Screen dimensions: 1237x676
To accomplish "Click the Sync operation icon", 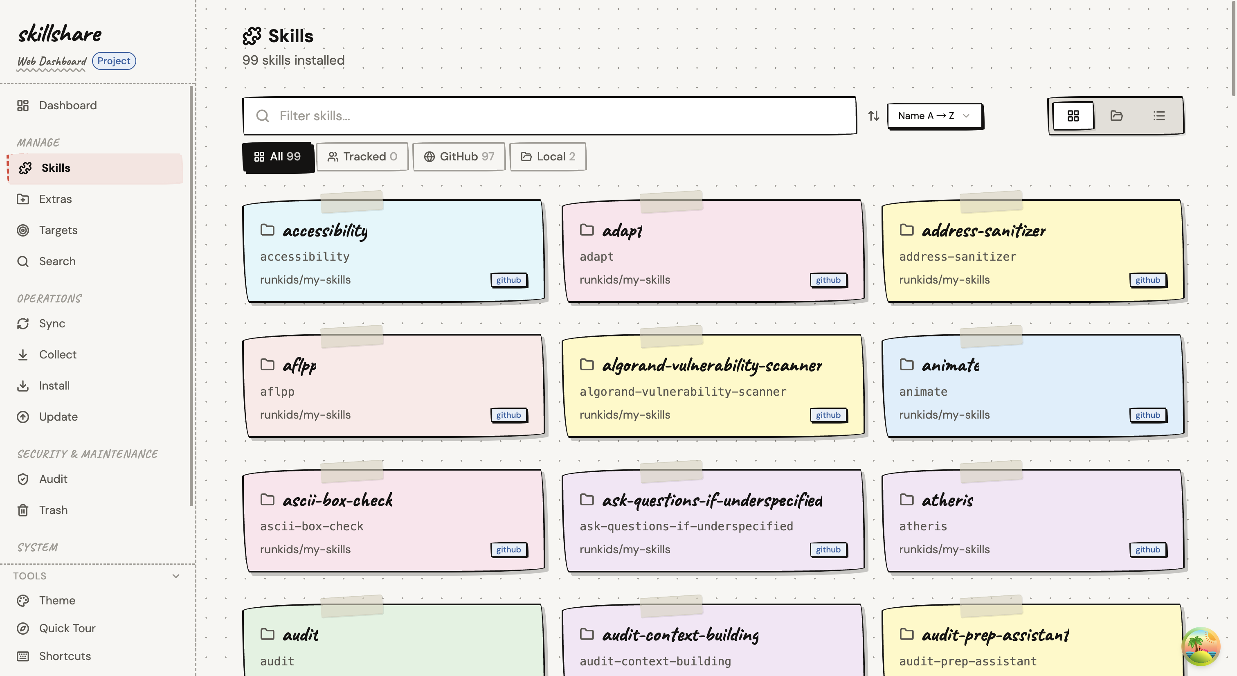I will click(23, 323).
